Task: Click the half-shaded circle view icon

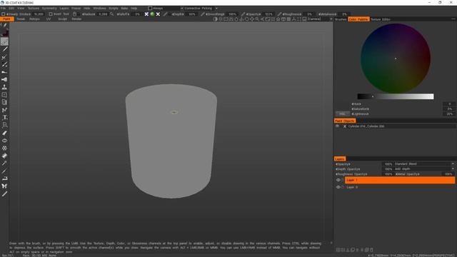Action: pyautogui.click(x=216, y=19)
